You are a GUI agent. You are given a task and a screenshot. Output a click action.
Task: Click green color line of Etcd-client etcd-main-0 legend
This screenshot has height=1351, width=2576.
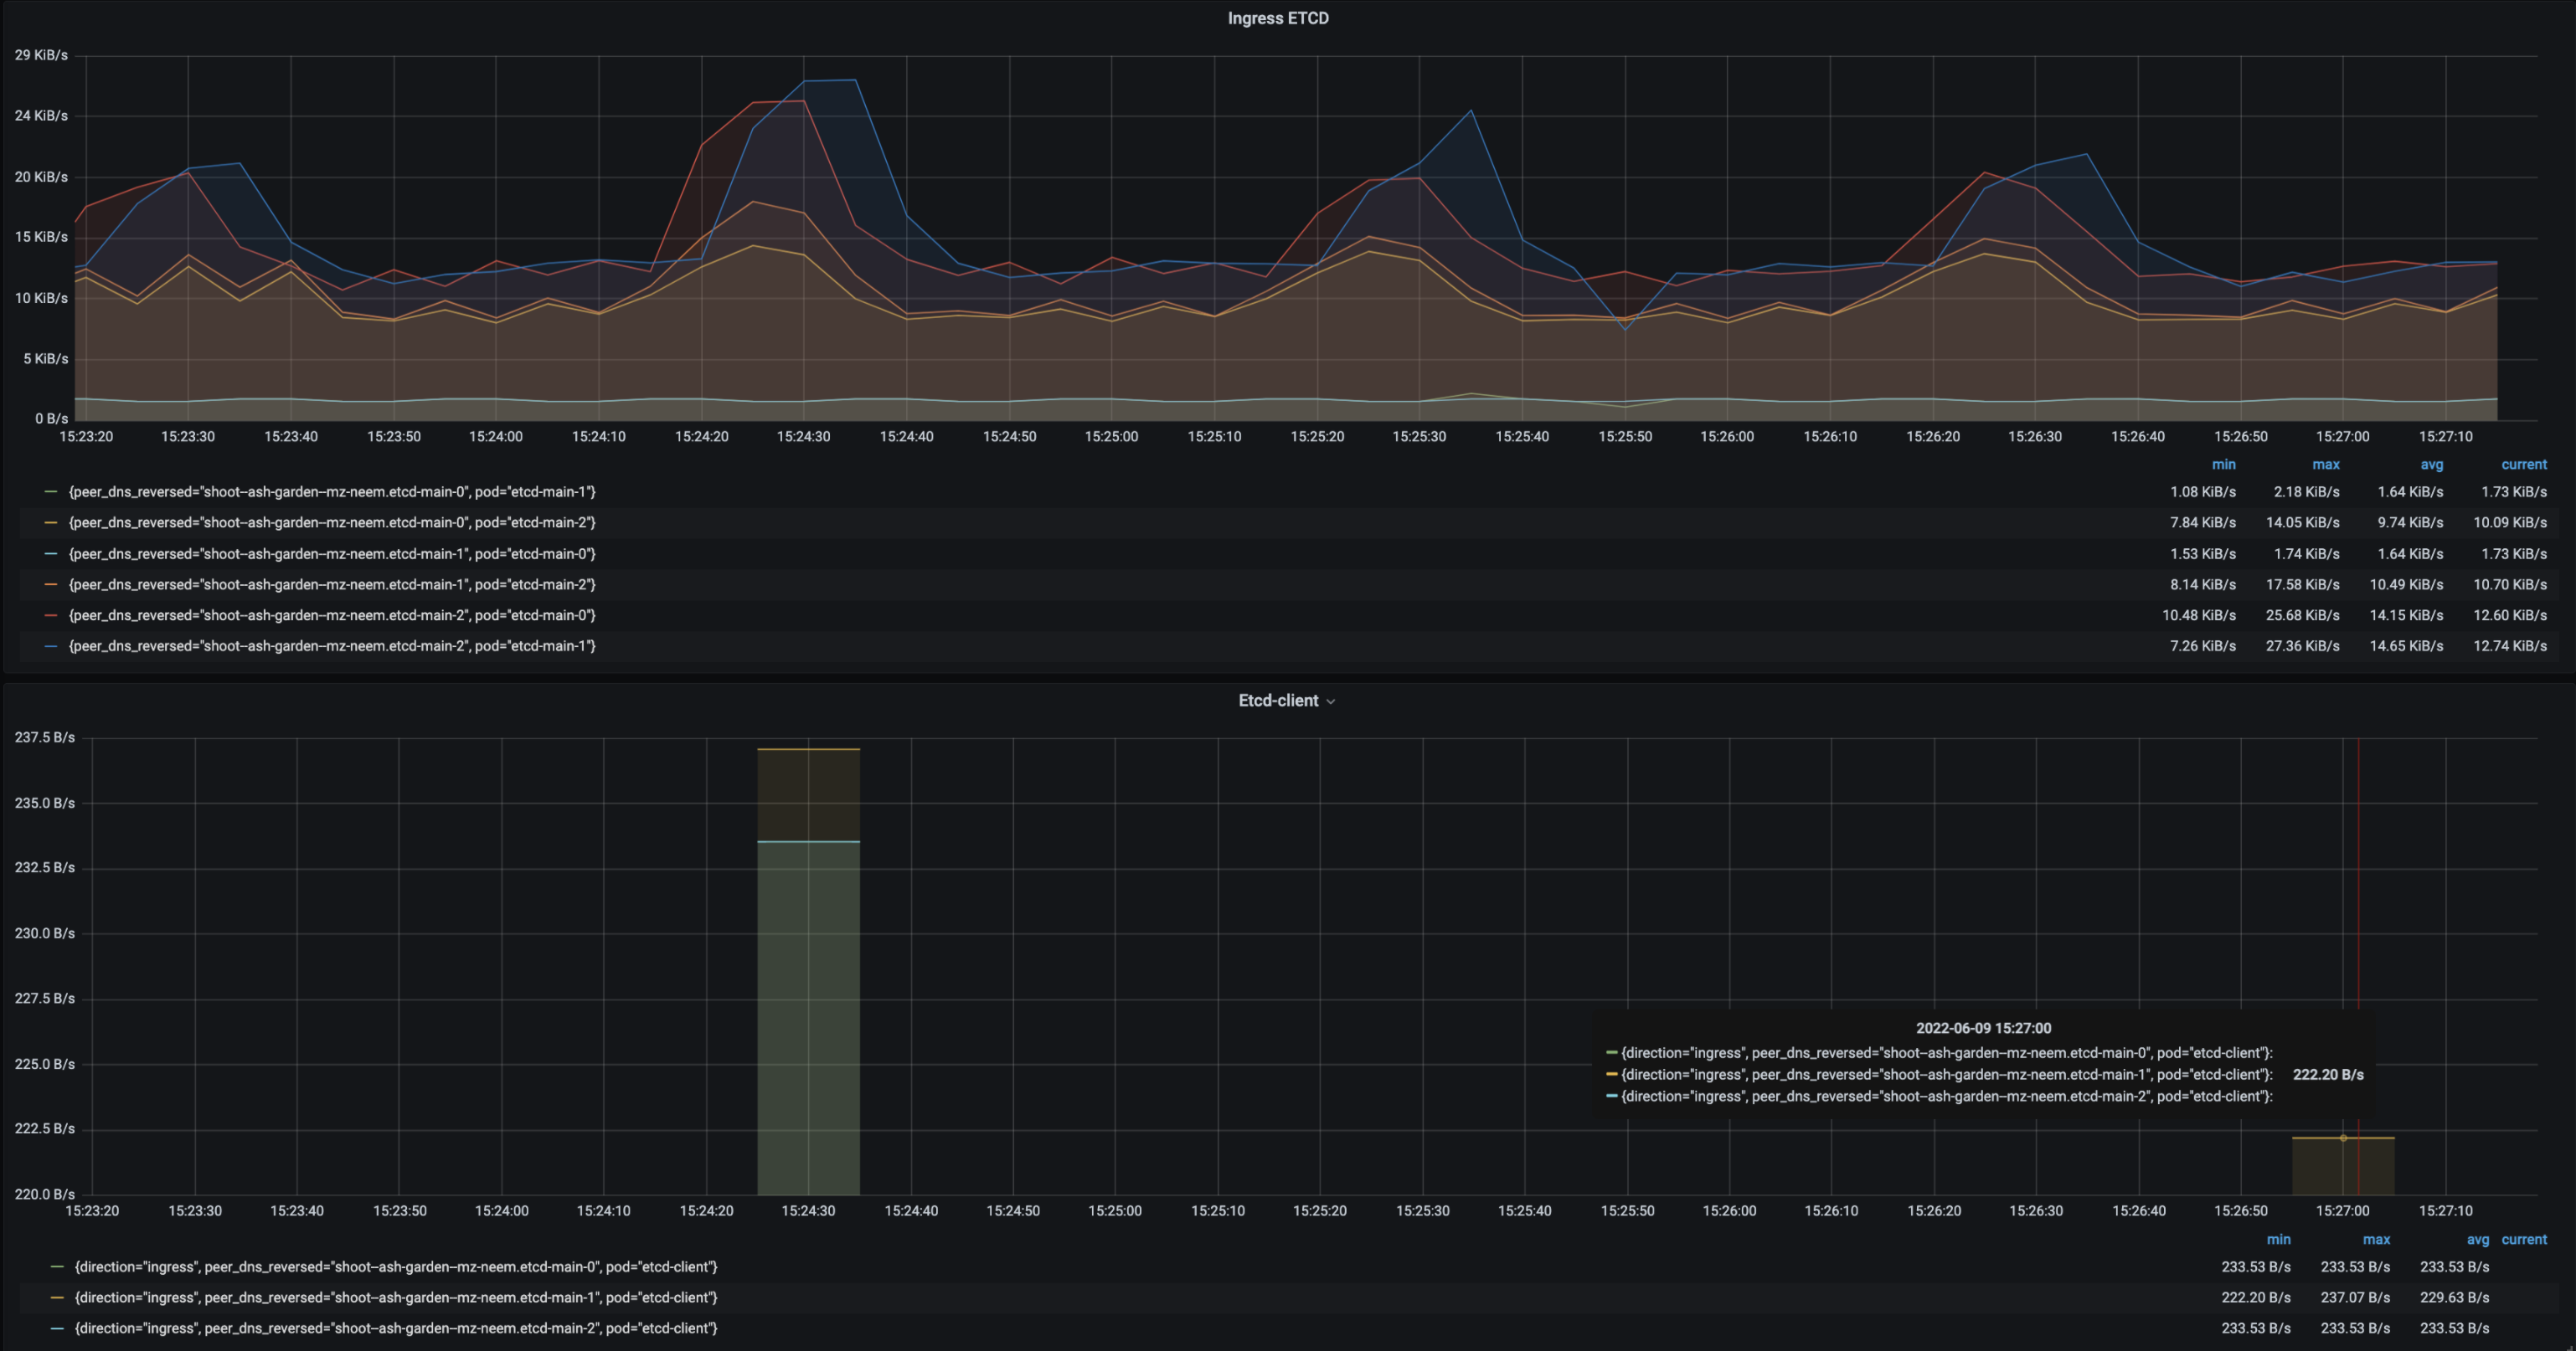click(57, 1266)
